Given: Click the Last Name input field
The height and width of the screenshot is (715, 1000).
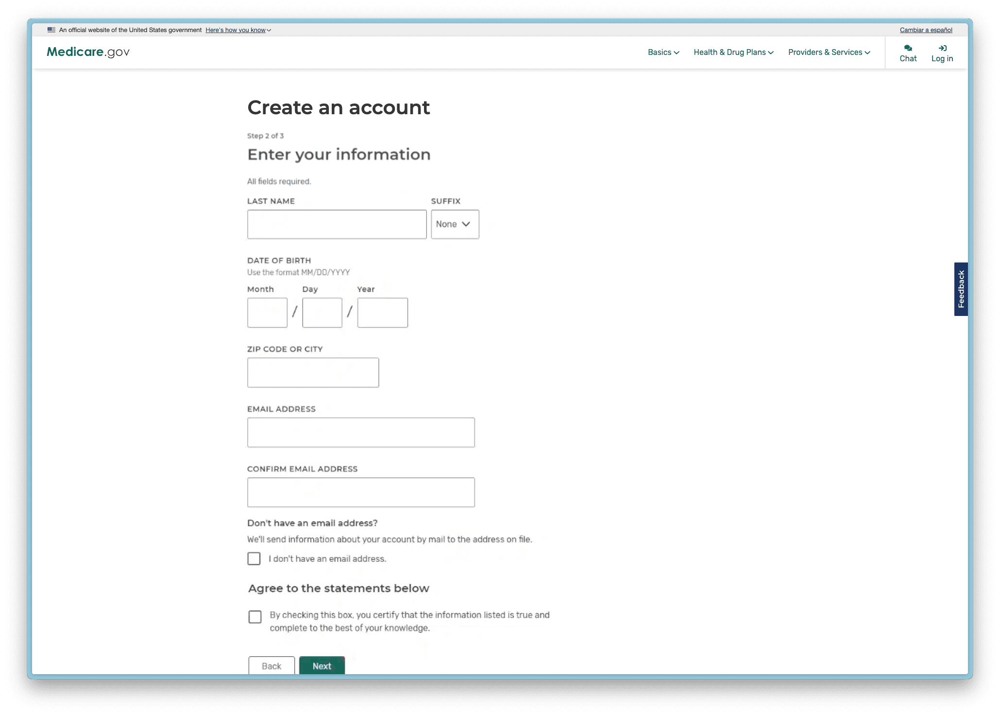Looking at the screenshot, I should 336,224.
